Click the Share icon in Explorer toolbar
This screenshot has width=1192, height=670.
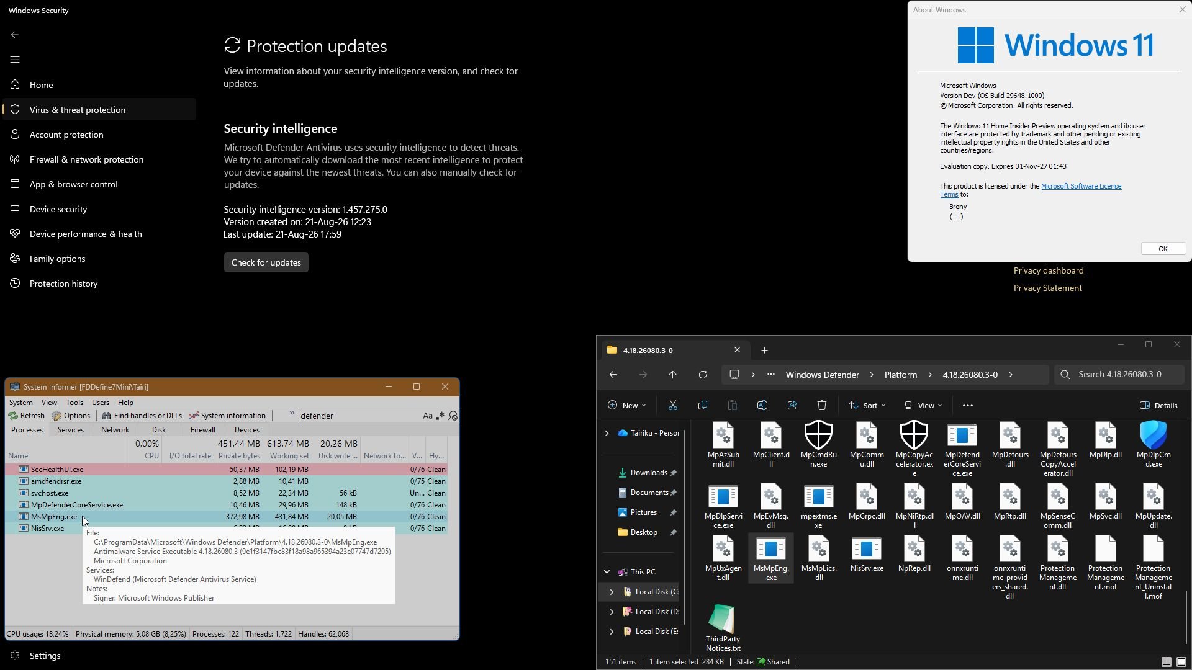[792, 406]
